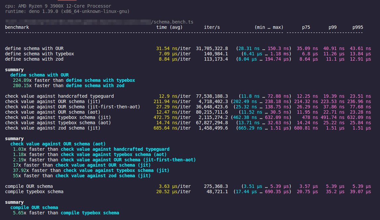Select 'check value against OUR schema (jit)' row label
The image size is (380, 220).
pyautogui.click(x=53, y=101)
